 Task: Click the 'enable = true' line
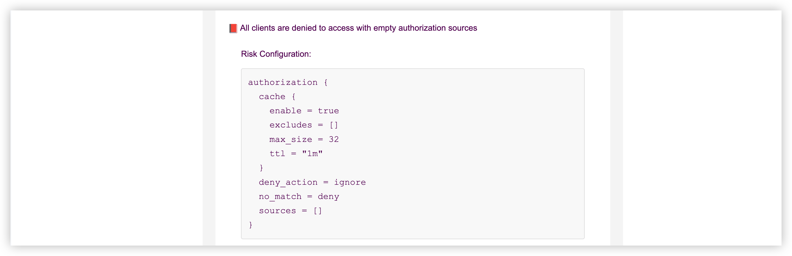point(304,111)
